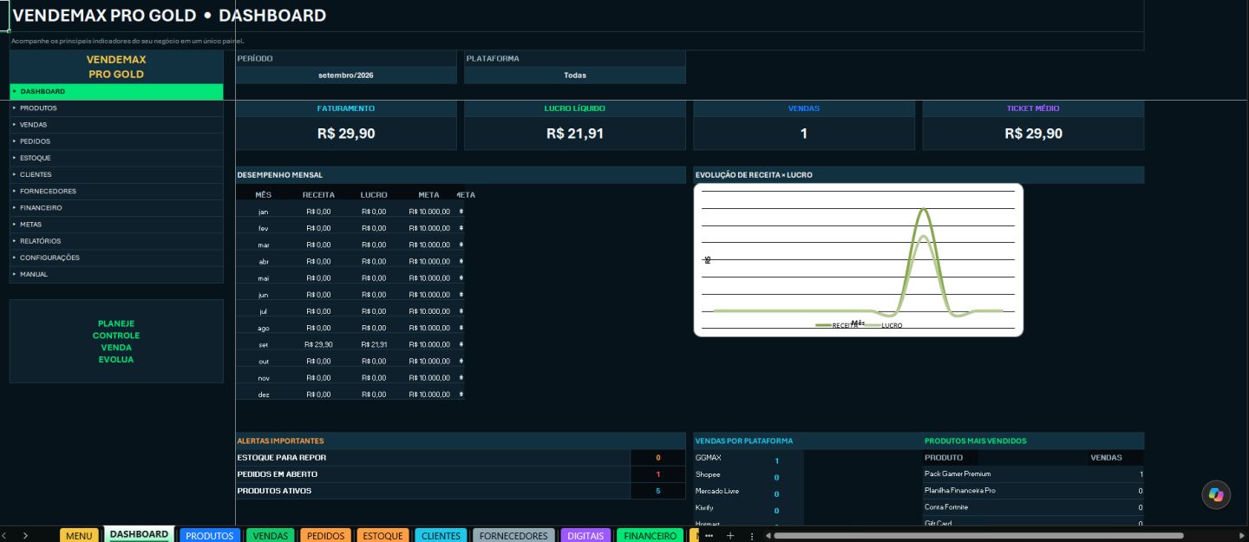Open CLIENTES in the sidebar menu
Screen dimensions: 1249x542
[x=116, y=174]
